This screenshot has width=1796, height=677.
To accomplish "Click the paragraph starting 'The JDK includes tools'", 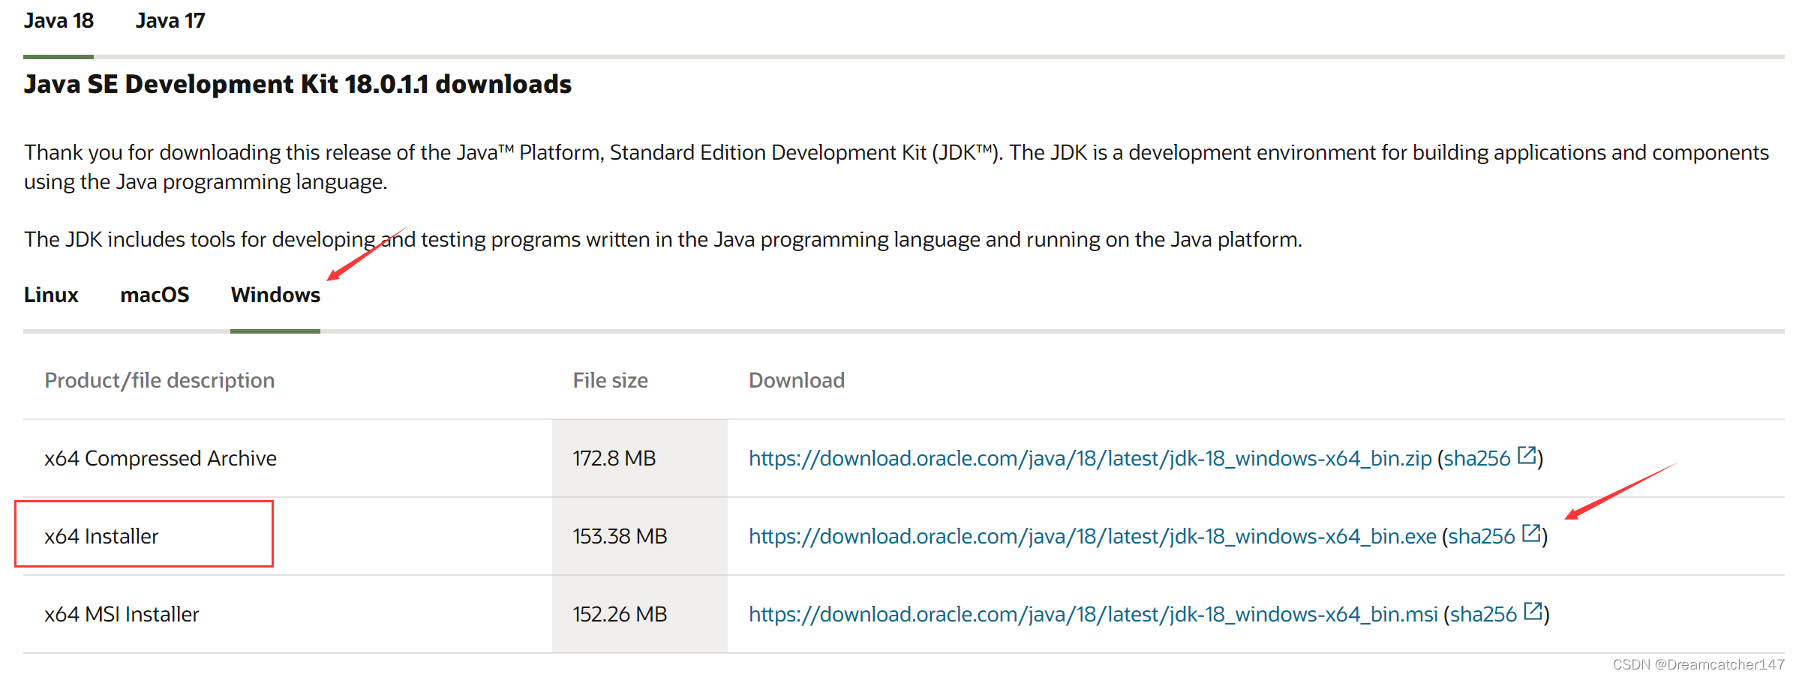I will pyautogui.click(x=663, y=239).
